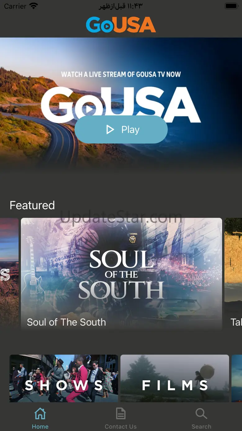Click the play triangle inside Play button

tap(110, 130)
